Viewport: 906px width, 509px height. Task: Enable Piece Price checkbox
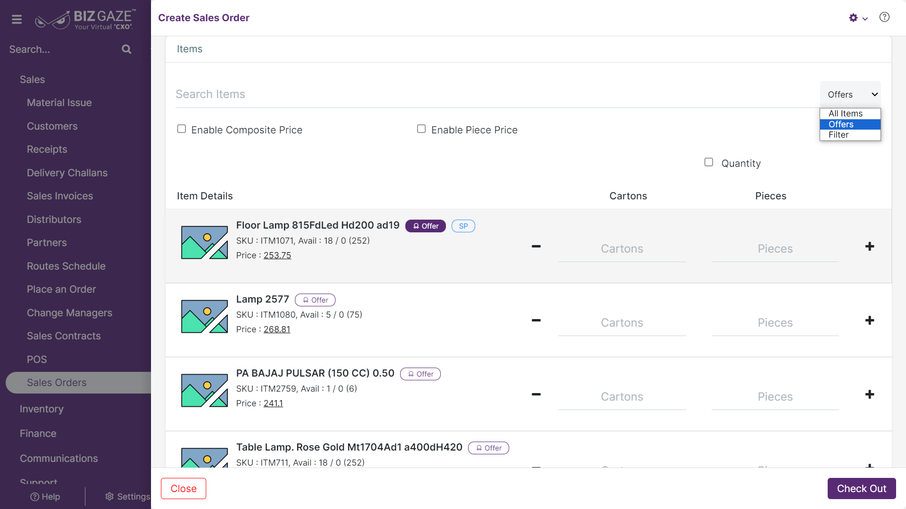pyautogui.click(x=421, y=129)
